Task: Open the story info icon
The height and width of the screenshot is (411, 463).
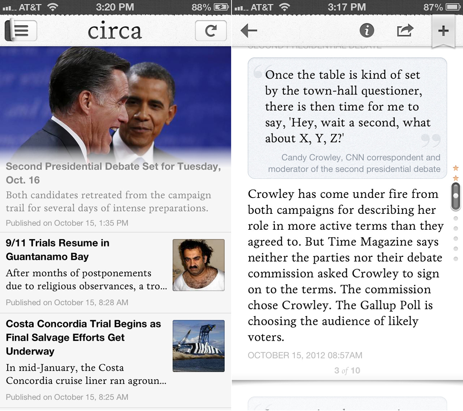Action: tap(367, 30)
